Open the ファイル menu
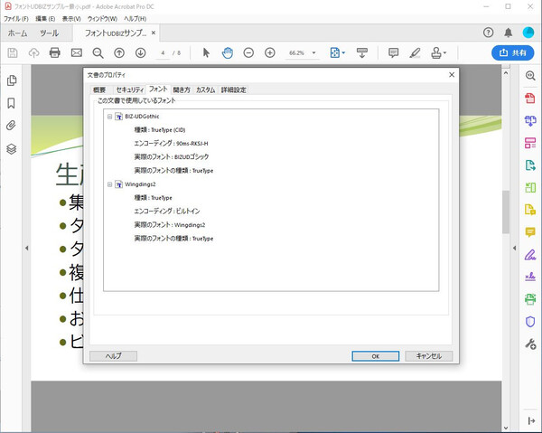The height and width of the screenshot is (433, 542). [15, 18]
